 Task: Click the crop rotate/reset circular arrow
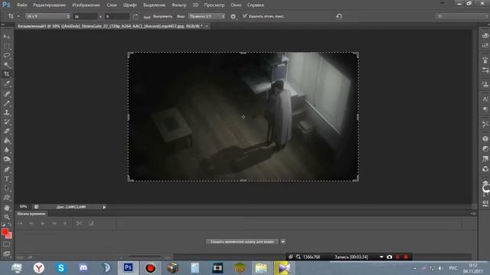click(136, 16)
